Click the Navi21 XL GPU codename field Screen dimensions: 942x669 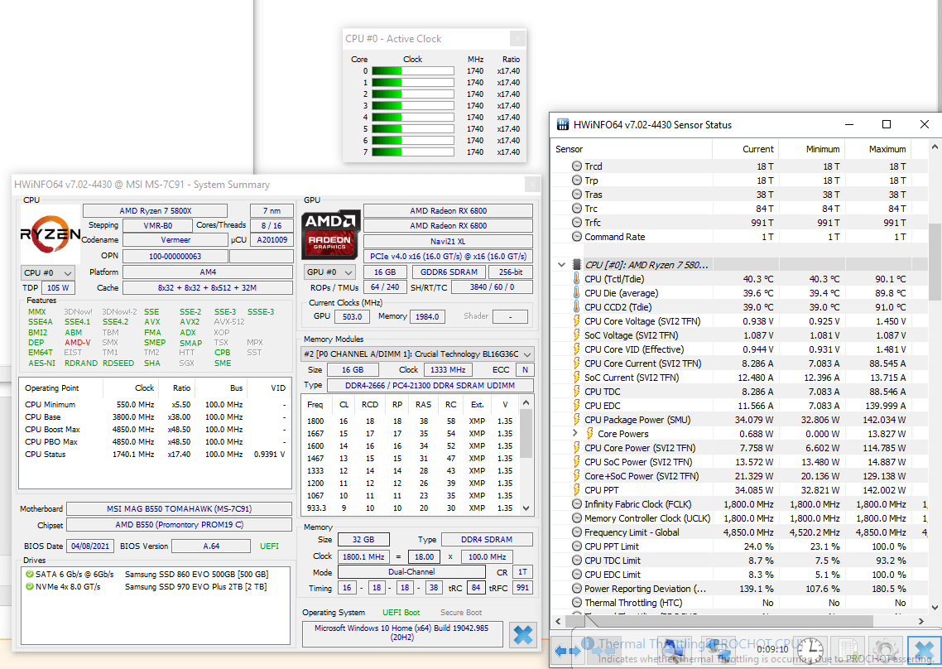click(448, 241)
